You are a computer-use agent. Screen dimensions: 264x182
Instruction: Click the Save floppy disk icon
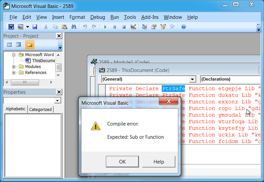[x=35, y=27]
